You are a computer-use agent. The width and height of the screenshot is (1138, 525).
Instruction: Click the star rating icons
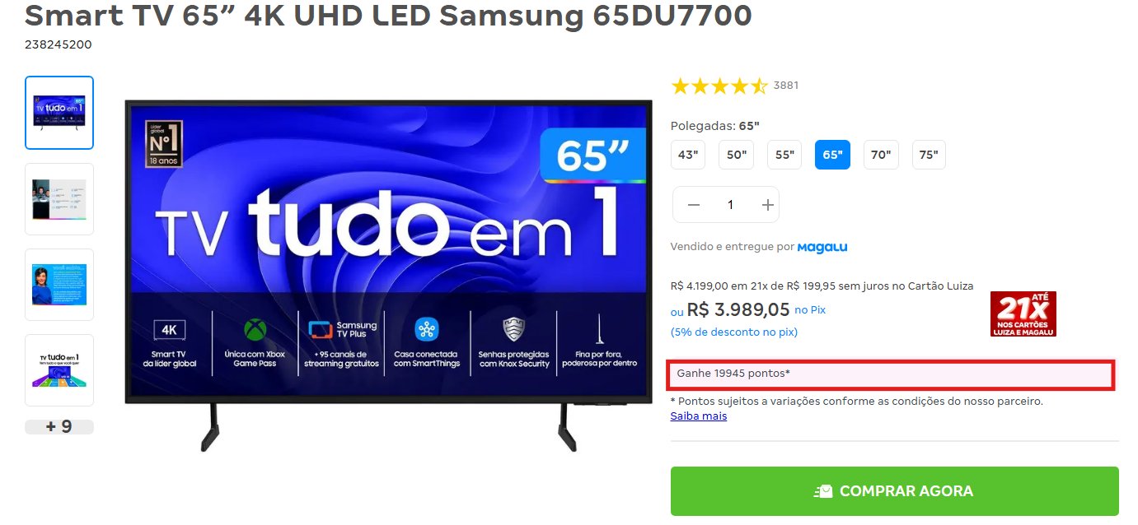(x=719, y=86)
